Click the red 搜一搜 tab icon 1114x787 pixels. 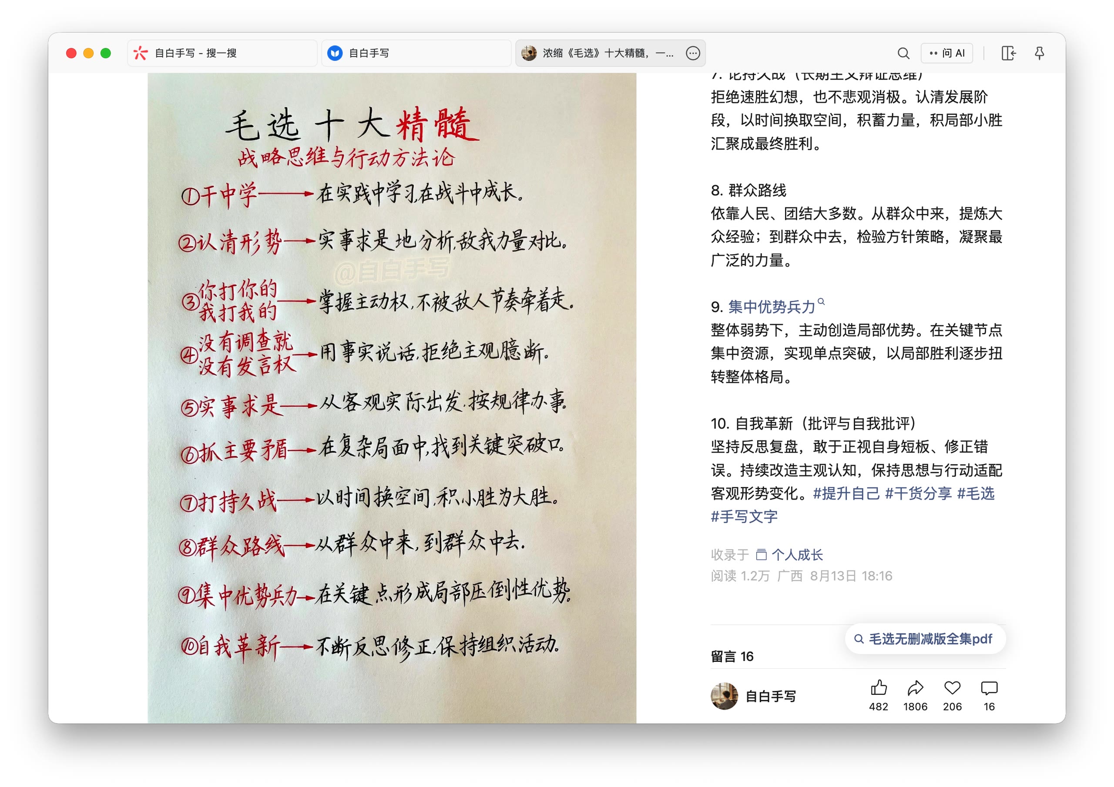pos(141,53)
